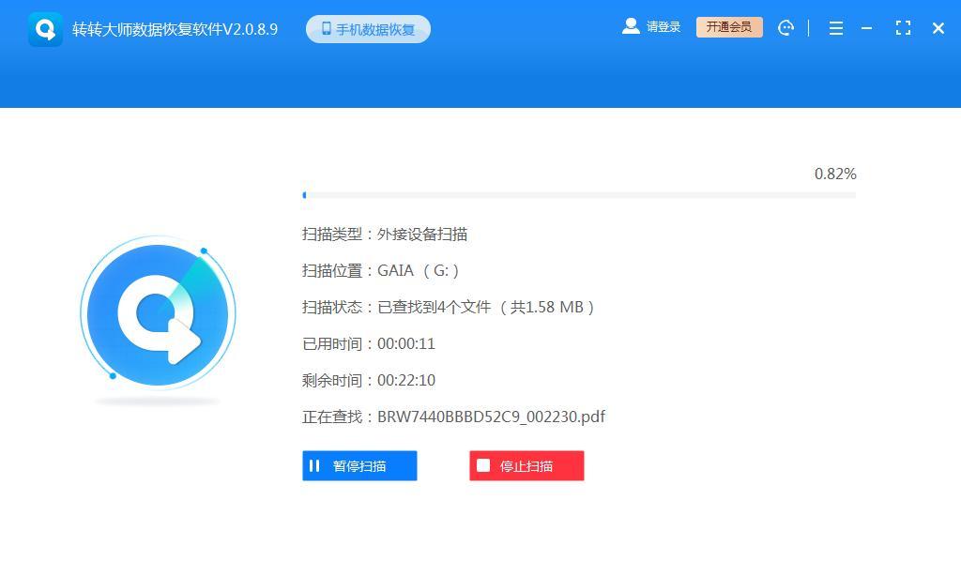The image size is (961, 576).
Task: Click the app logo in title bar
Action: pyautogui.click(x=45, y=29)
